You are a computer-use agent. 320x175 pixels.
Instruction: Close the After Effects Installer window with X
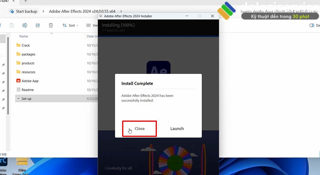[x=212, y=16]
